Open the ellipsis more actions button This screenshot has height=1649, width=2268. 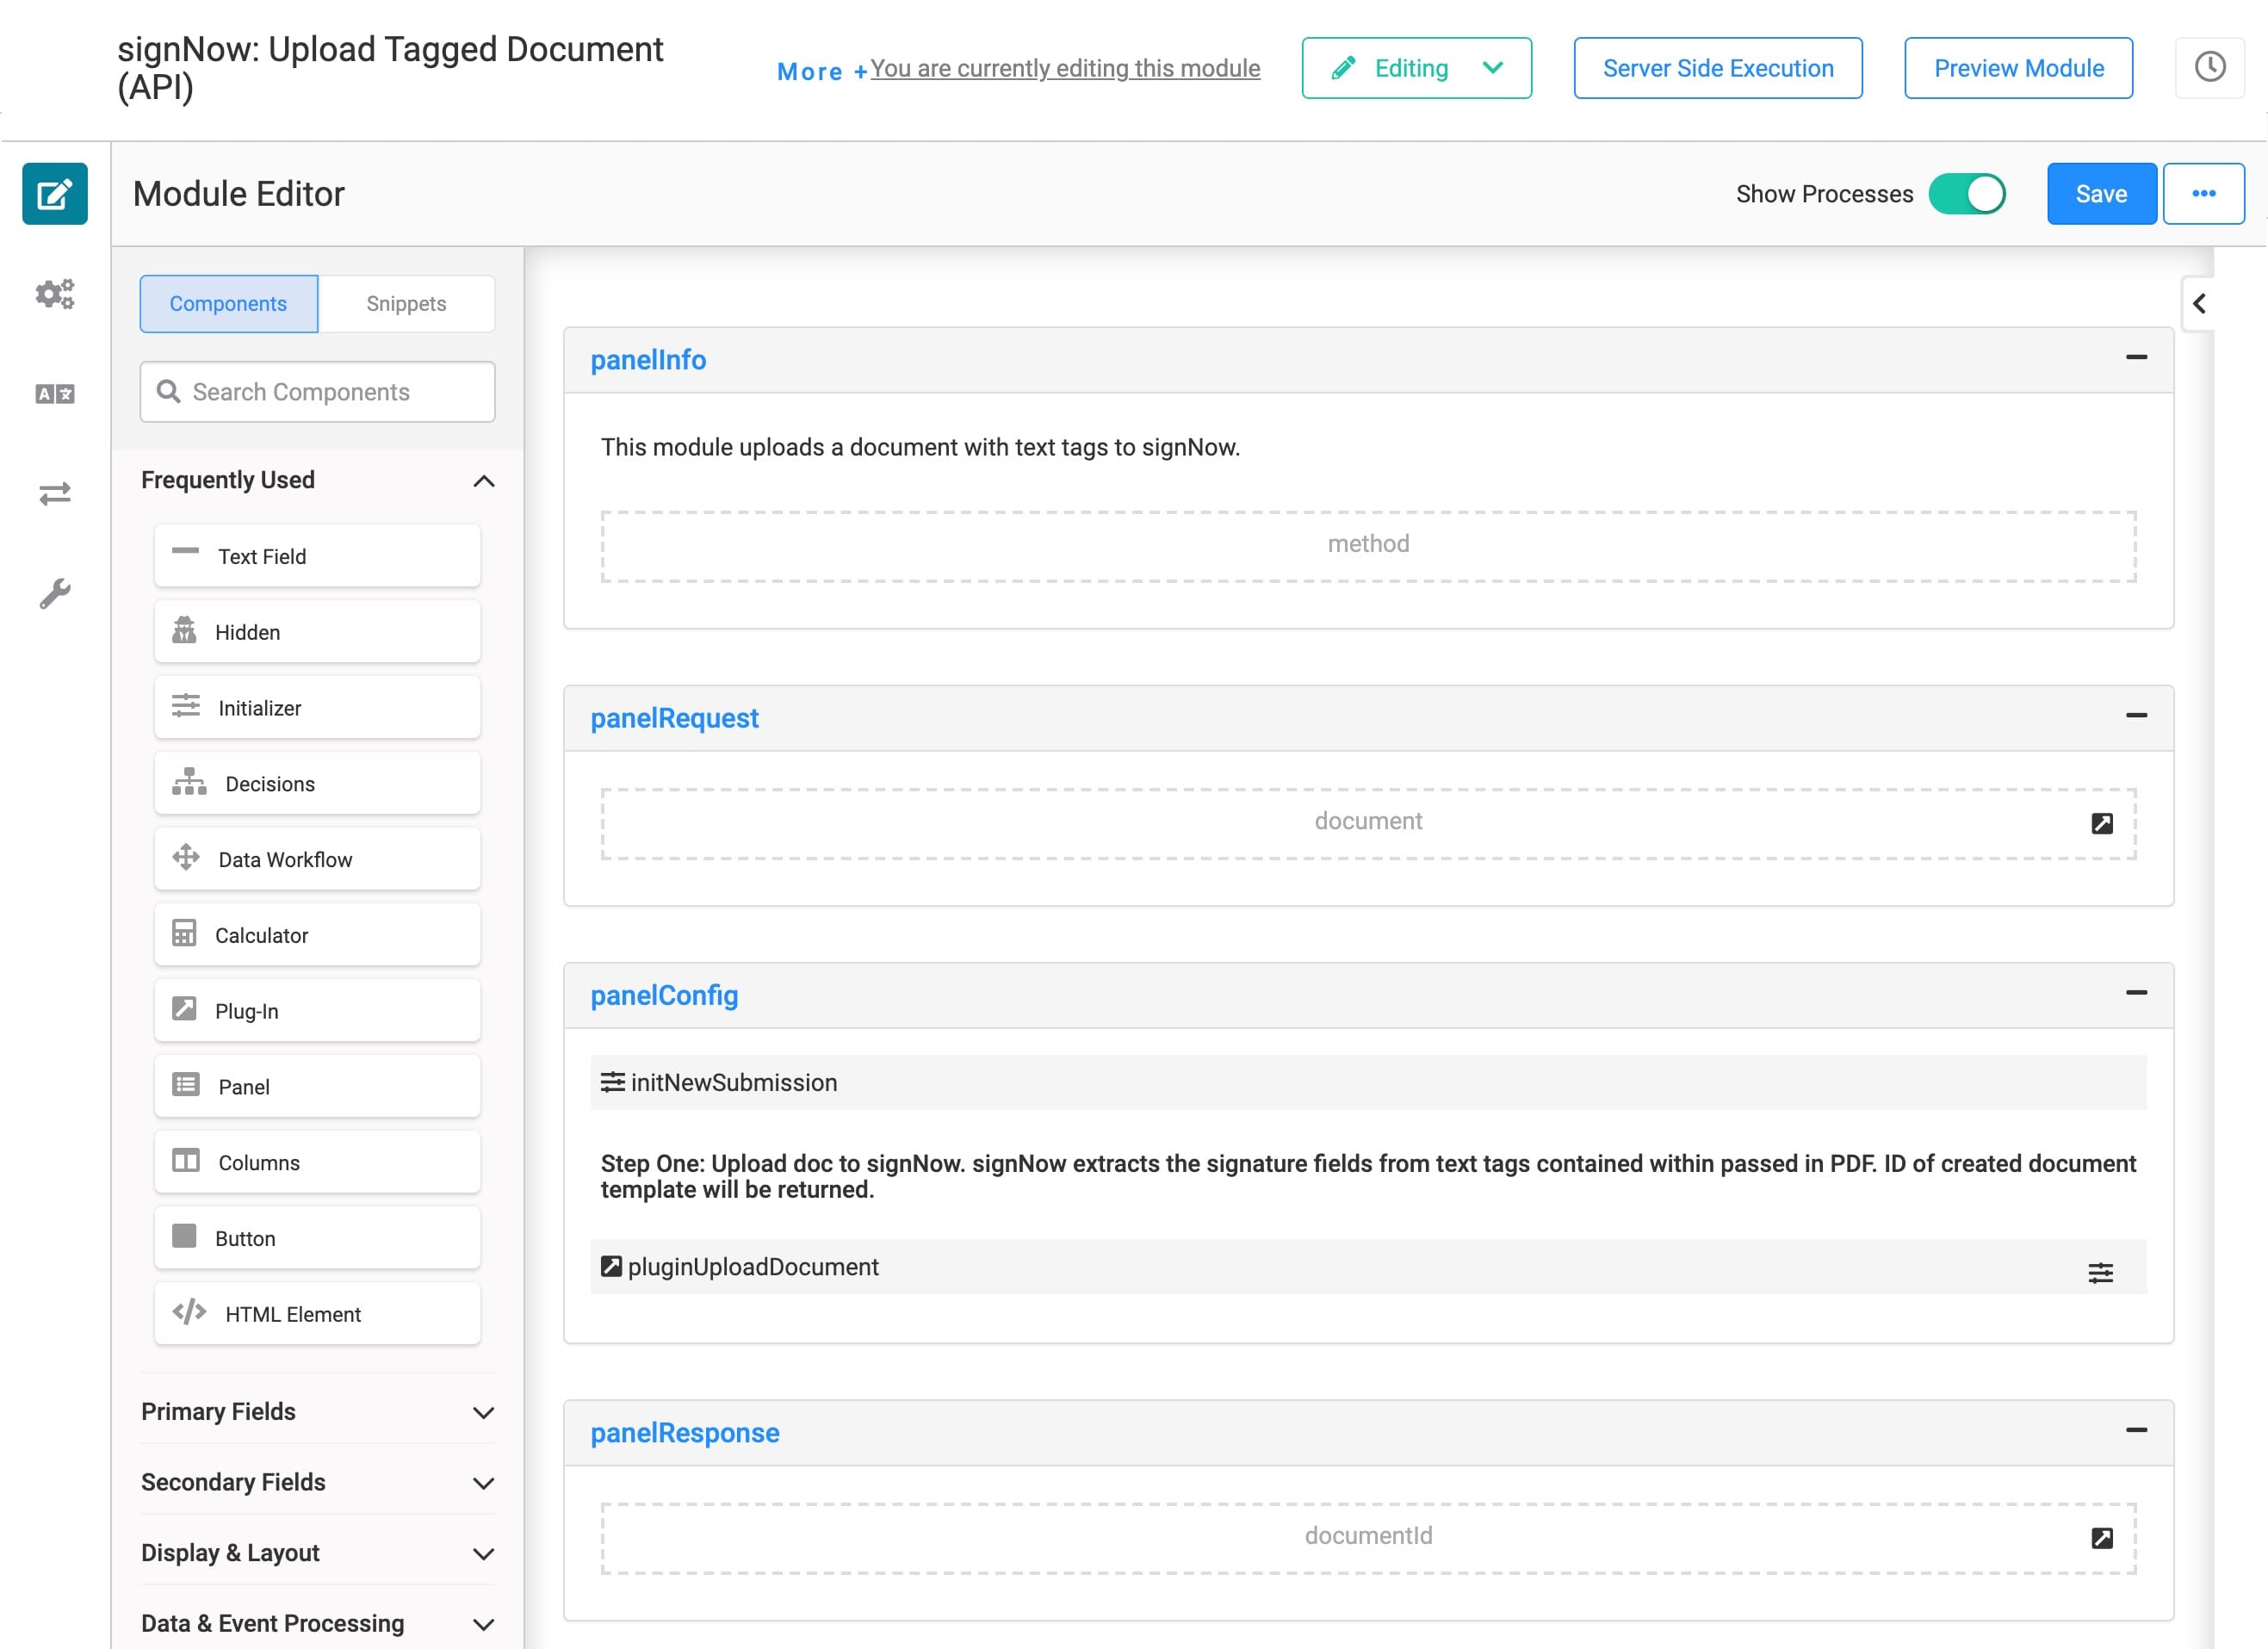click(2204, 194)
